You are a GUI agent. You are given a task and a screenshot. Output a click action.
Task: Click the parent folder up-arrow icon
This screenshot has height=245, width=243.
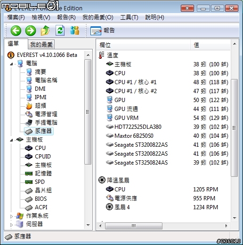[x=45, y=31]
